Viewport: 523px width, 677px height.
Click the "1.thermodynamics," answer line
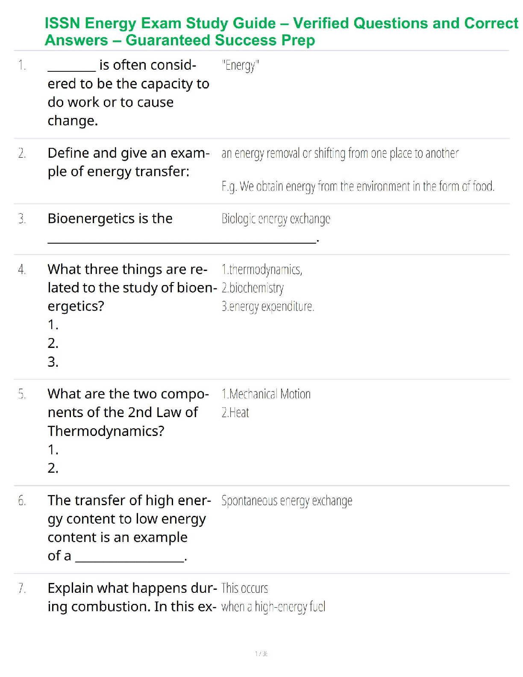[x=261, y=270]
